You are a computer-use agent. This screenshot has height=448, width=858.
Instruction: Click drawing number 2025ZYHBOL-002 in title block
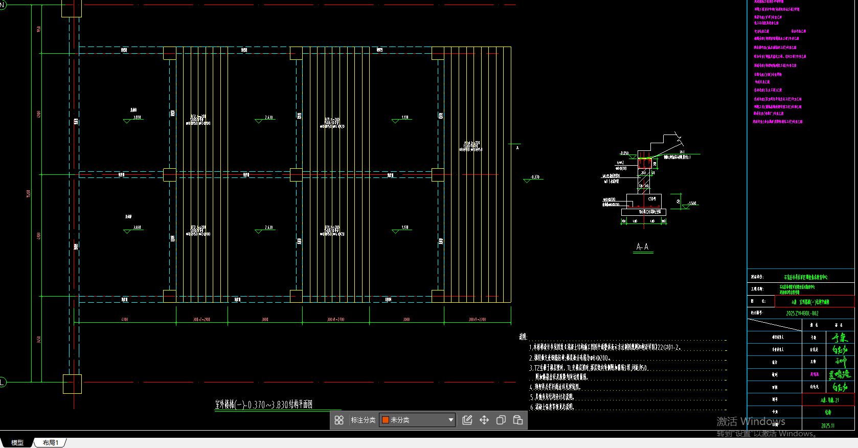802,313
